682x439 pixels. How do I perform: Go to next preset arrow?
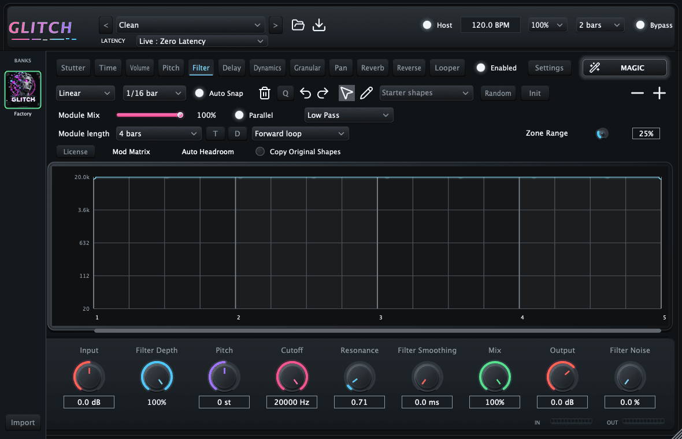tap(275, 25)
